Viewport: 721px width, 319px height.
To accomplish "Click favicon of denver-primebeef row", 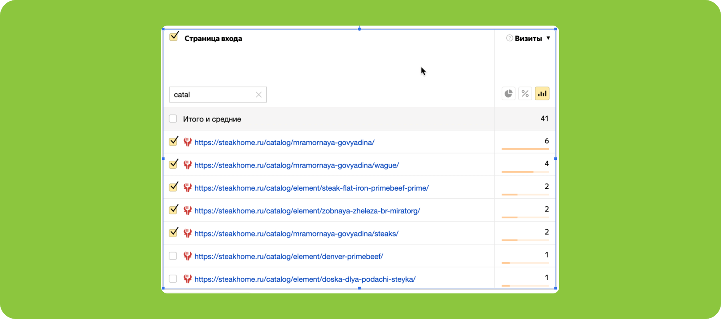I will pyautogui.click(x=187, y=256).
